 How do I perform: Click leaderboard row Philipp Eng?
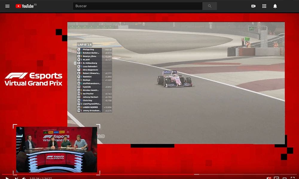coord(94,50)
